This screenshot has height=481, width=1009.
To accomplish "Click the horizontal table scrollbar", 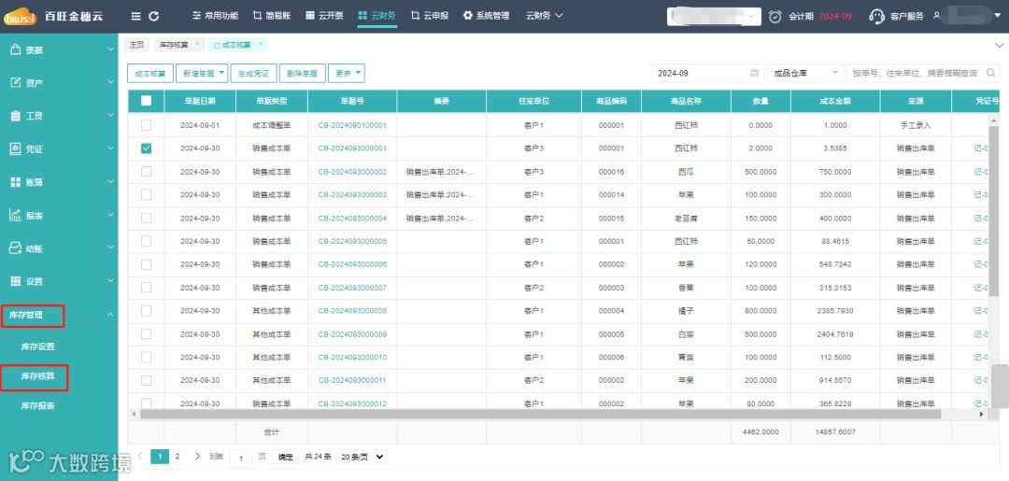I will (x=541, y=415).
